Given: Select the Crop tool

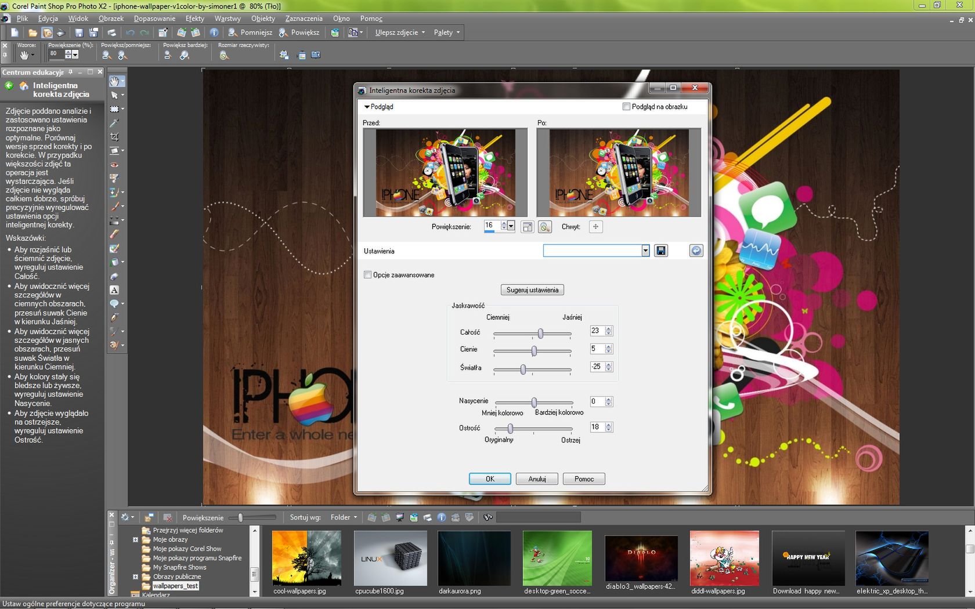Looking at the screenshot, I should click(x=115, y=137).
